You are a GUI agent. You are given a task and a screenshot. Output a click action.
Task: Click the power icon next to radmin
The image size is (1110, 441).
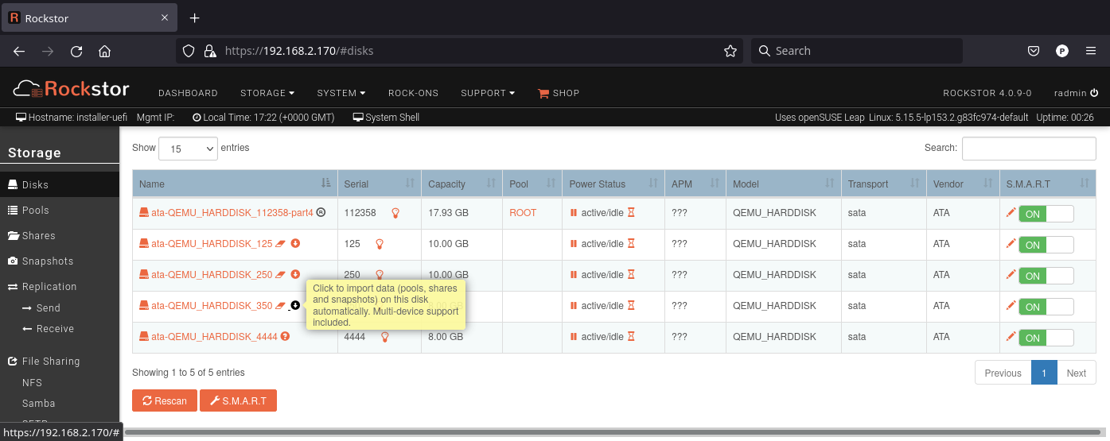(x=1094, y=93)
